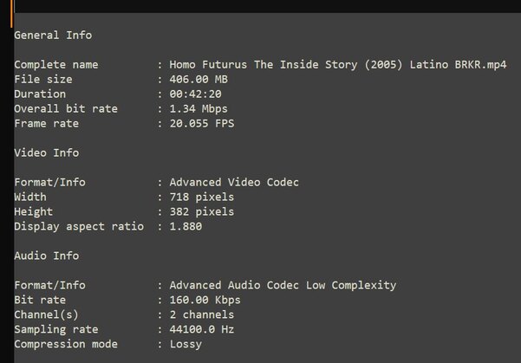Click the Audio Info heading
The image size is (521, 363).
click(47, 256)
